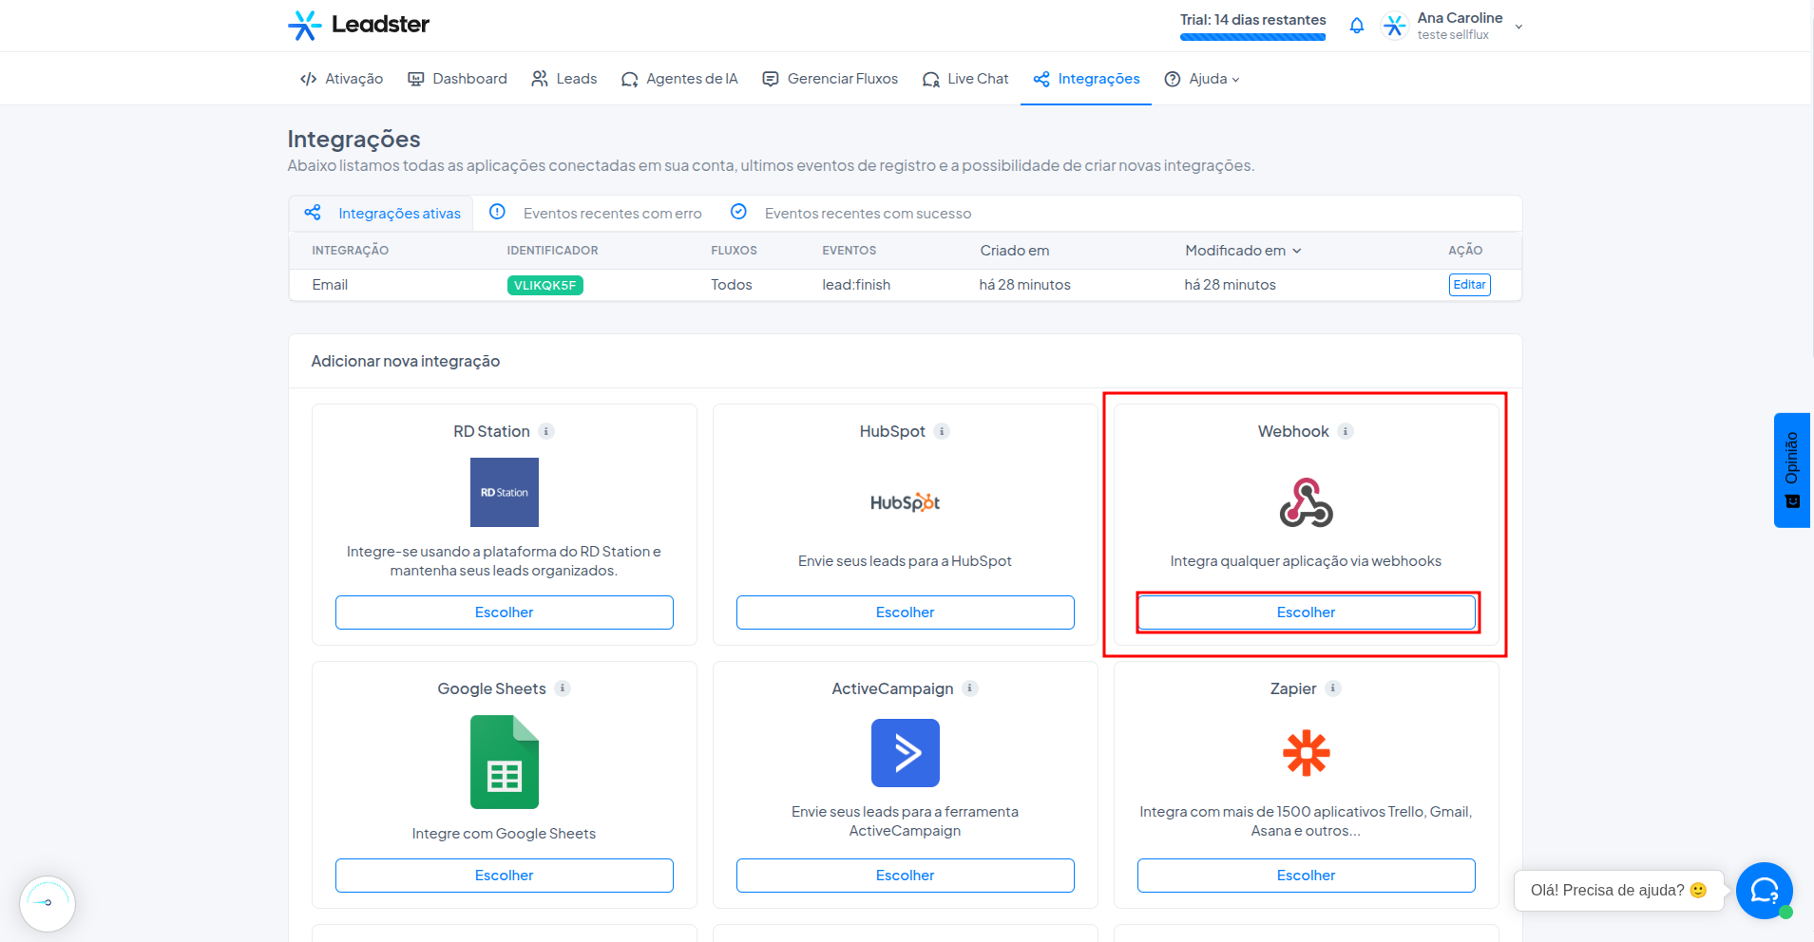
Task: Click the info icon next to ActiveCampaign
Action: click(x=969, y=688)
